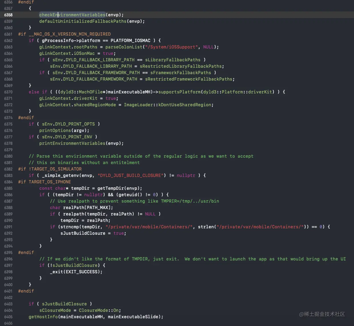Click sFrameworkFallbackPaths identifier
Viewport: 354px width, 326px height.
point(181,73)
